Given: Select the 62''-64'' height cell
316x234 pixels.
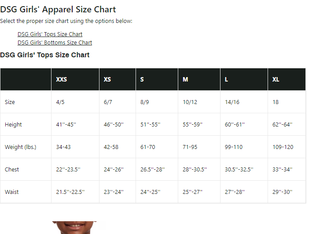Looking at the screenshot, I should pos(282,124).
